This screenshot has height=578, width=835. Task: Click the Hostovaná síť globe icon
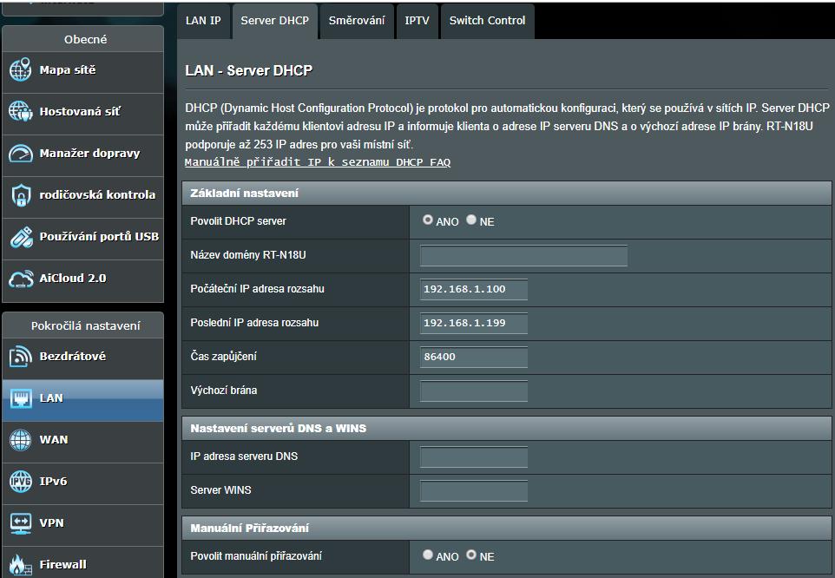(20, 112)
